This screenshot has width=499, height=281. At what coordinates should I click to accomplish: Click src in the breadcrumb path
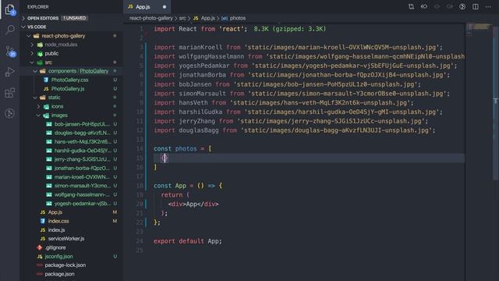point(182,18)
